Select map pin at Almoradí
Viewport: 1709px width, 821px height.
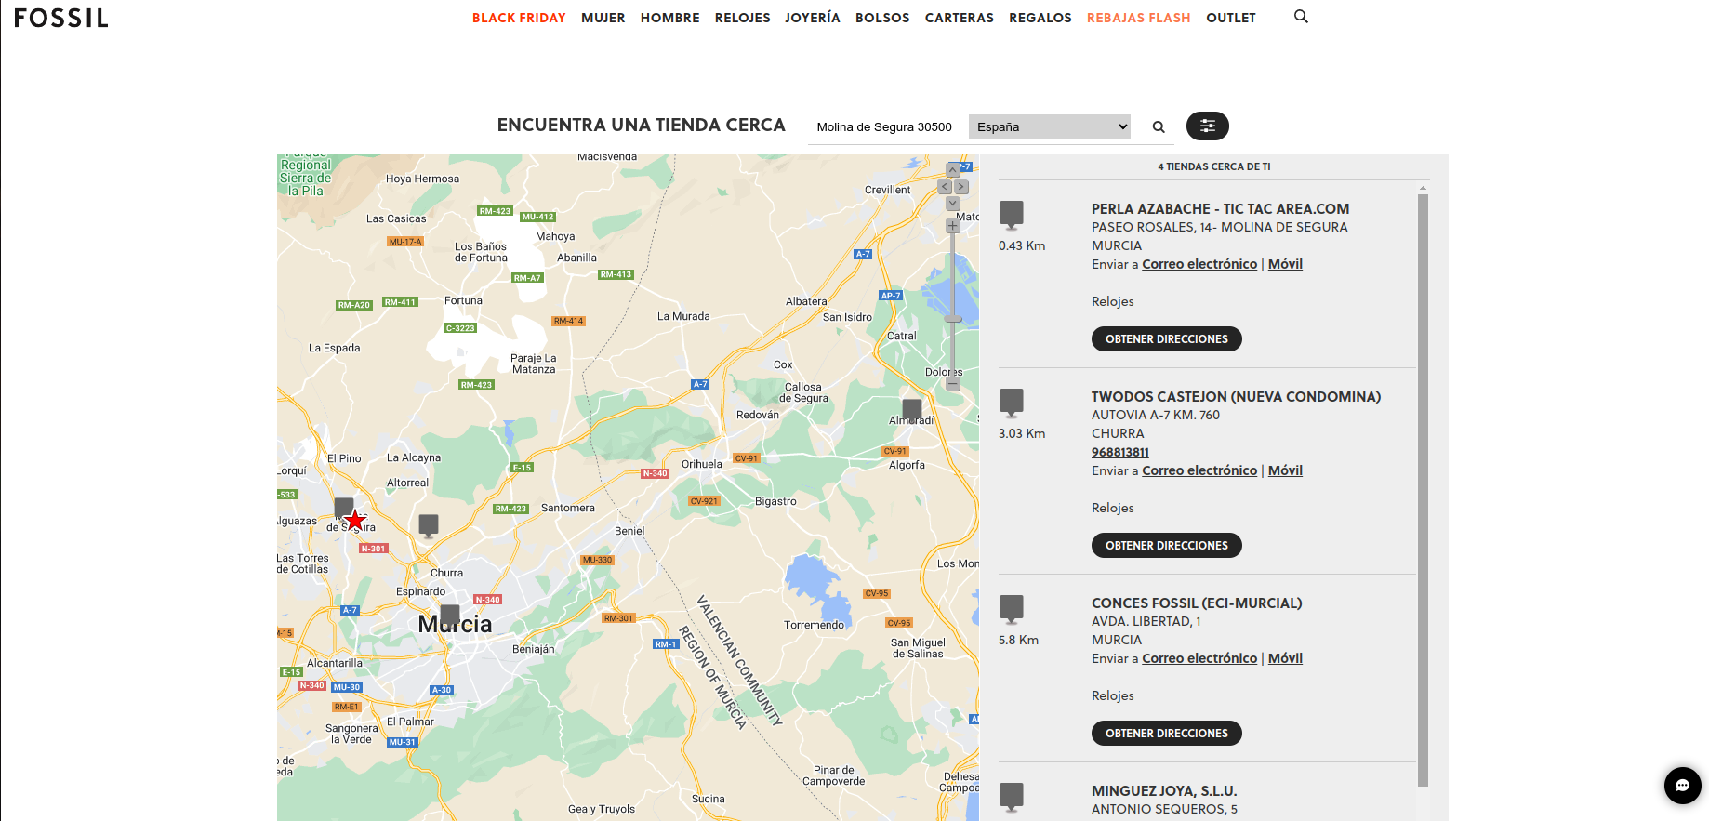pyautogui.click(x=912, y=411)
